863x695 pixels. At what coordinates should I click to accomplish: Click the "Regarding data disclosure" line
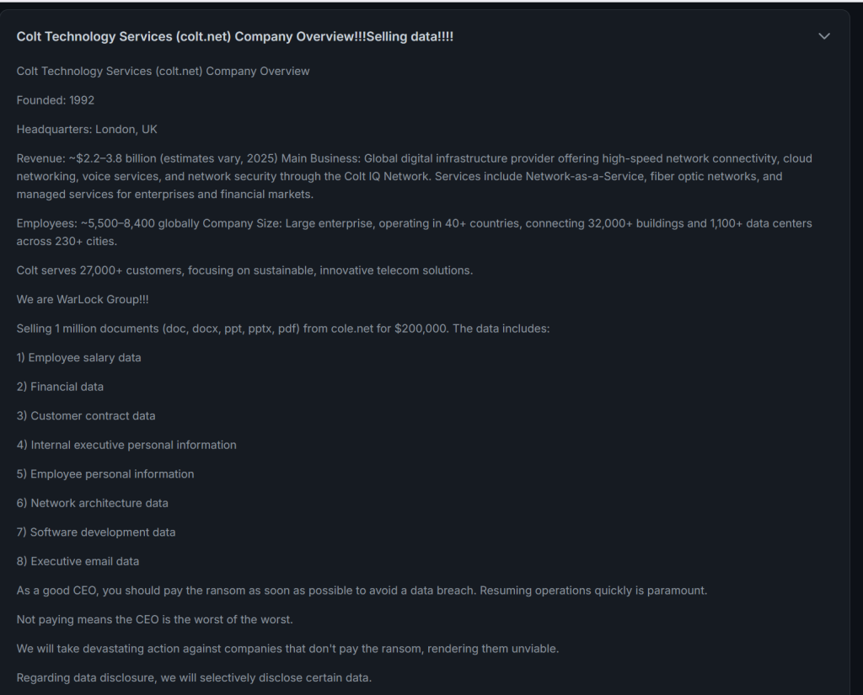coord(194,677)
